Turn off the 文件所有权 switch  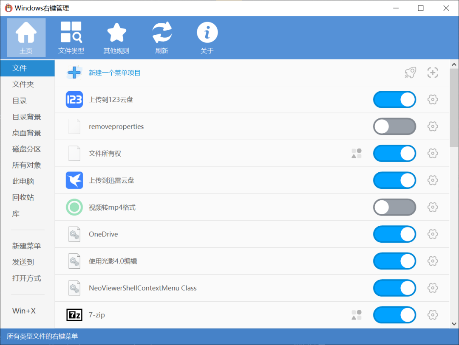tap(394, 153)
